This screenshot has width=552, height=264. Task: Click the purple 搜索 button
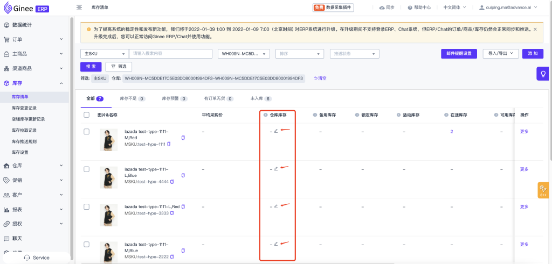(91, 66)
